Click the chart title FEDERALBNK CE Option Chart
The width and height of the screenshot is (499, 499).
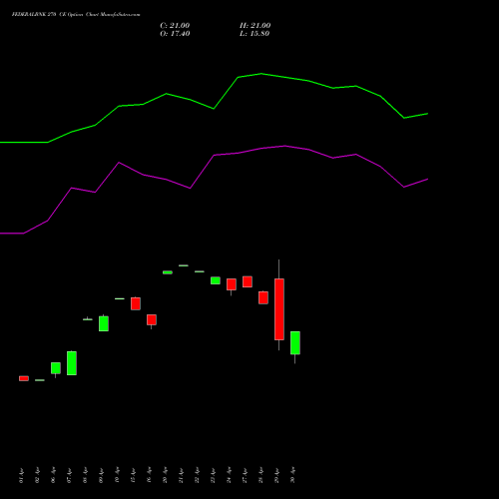[x=76, y=14]
